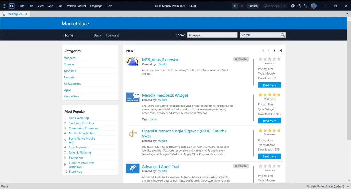Click the star rating of MES_Atlas_Extension
Viewport: 351px width, 189px height.
(270, 59)
